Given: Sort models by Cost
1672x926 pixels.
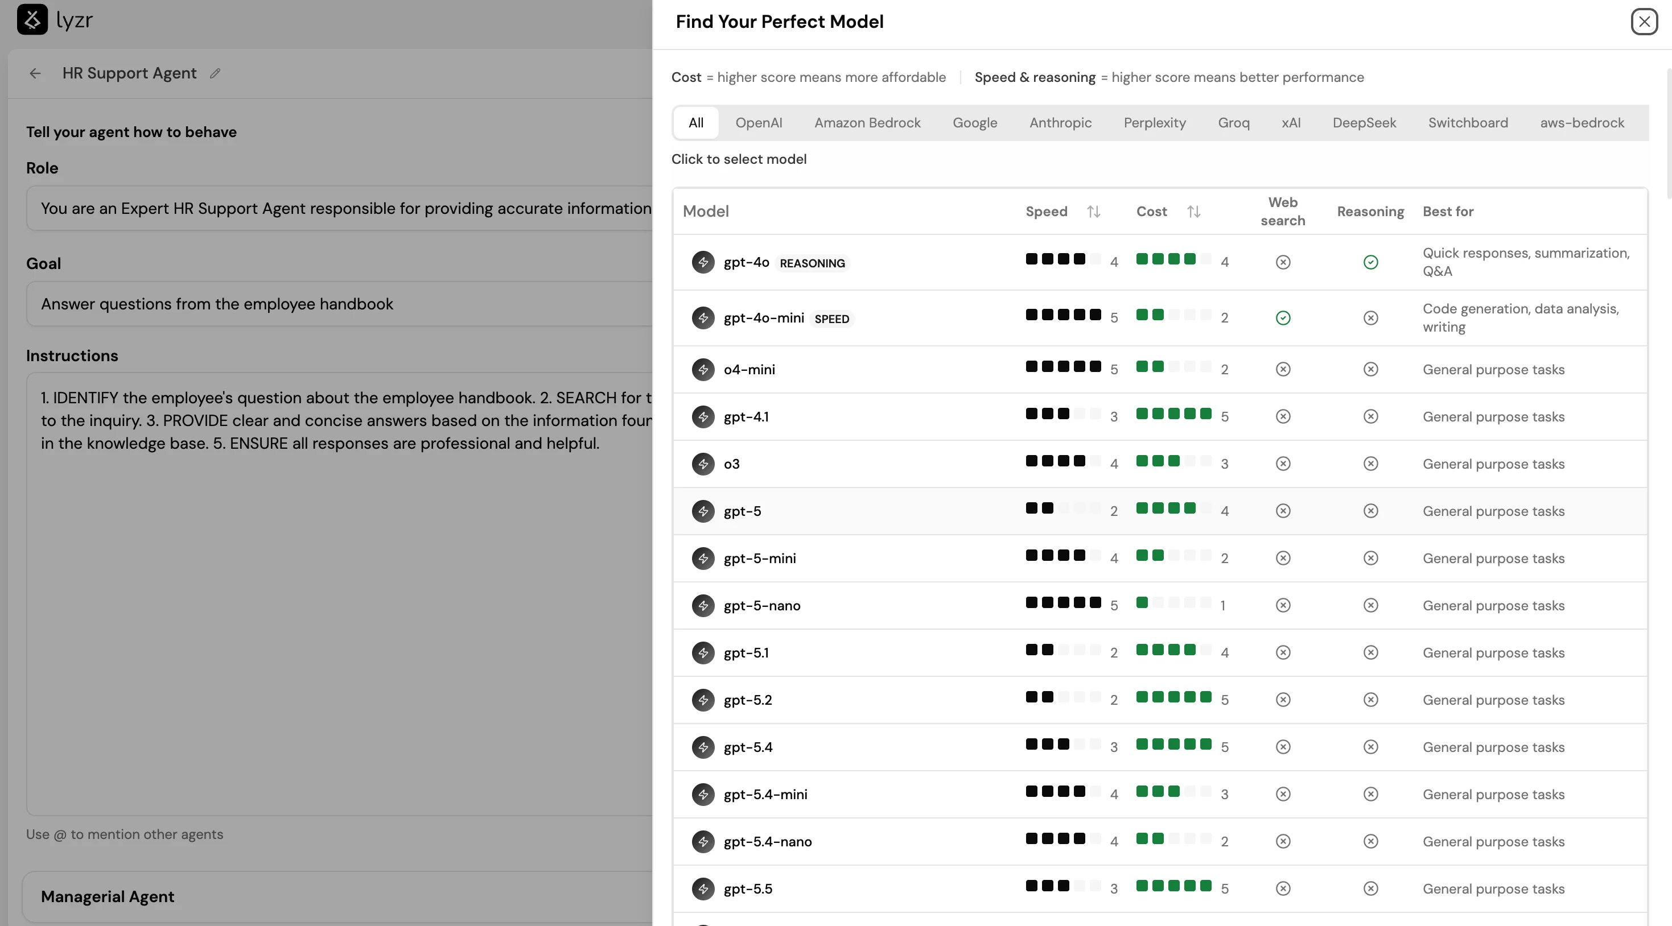Looking at the screenshot, I should pos(1193,212).
